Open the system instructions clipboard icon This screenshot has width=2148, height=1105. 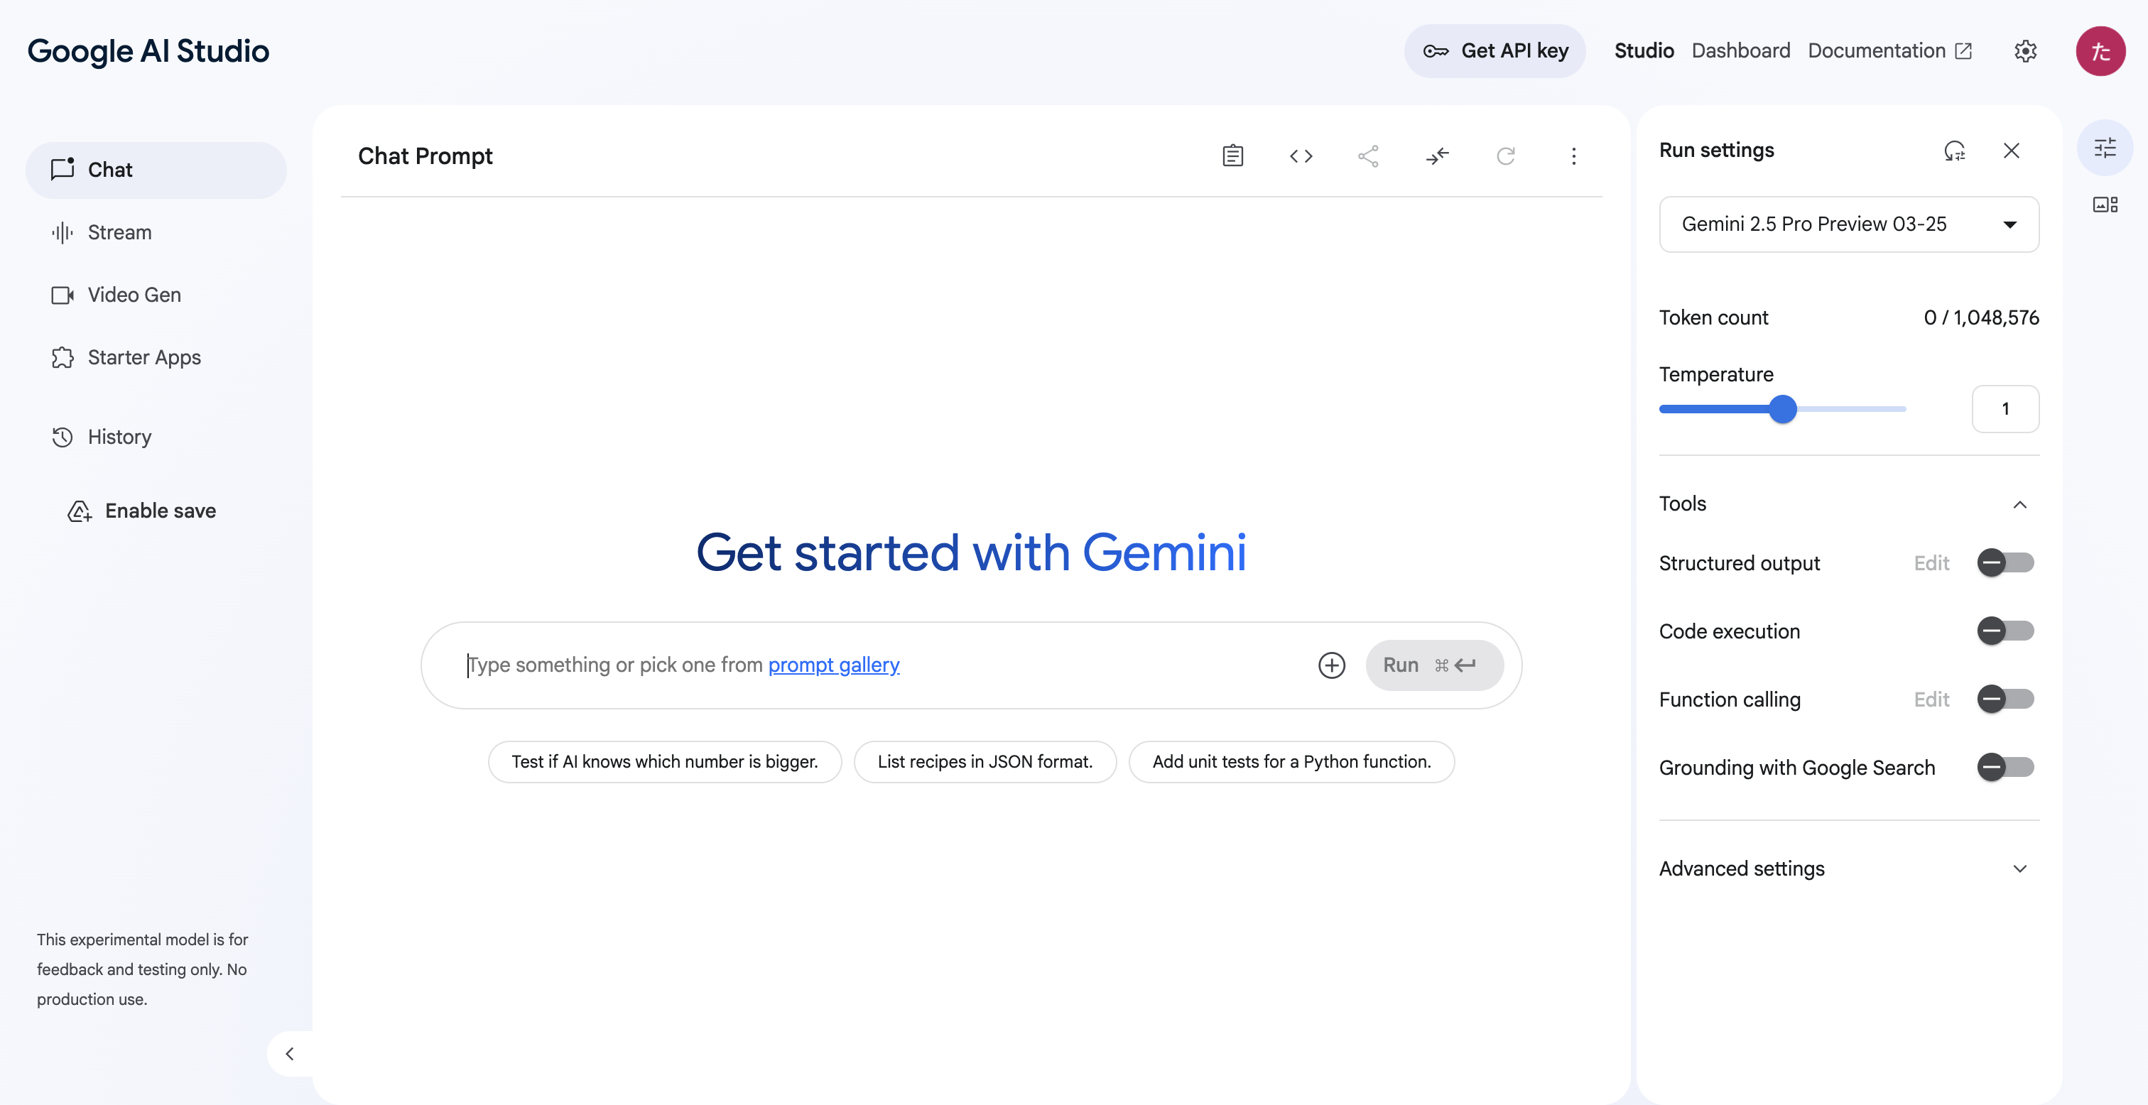coord(1232,156)
